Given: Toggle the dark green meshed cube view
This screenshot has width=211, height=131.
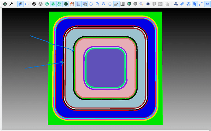Looking at the screenshot, I should (65, 4).
